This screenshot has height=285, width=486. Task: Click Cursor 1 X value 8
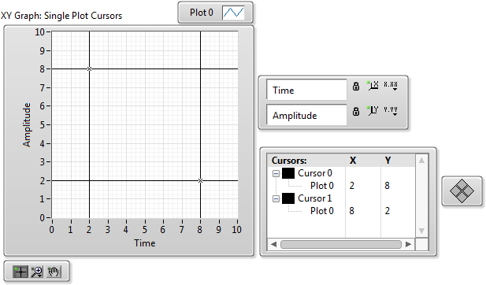pos(352,211)
